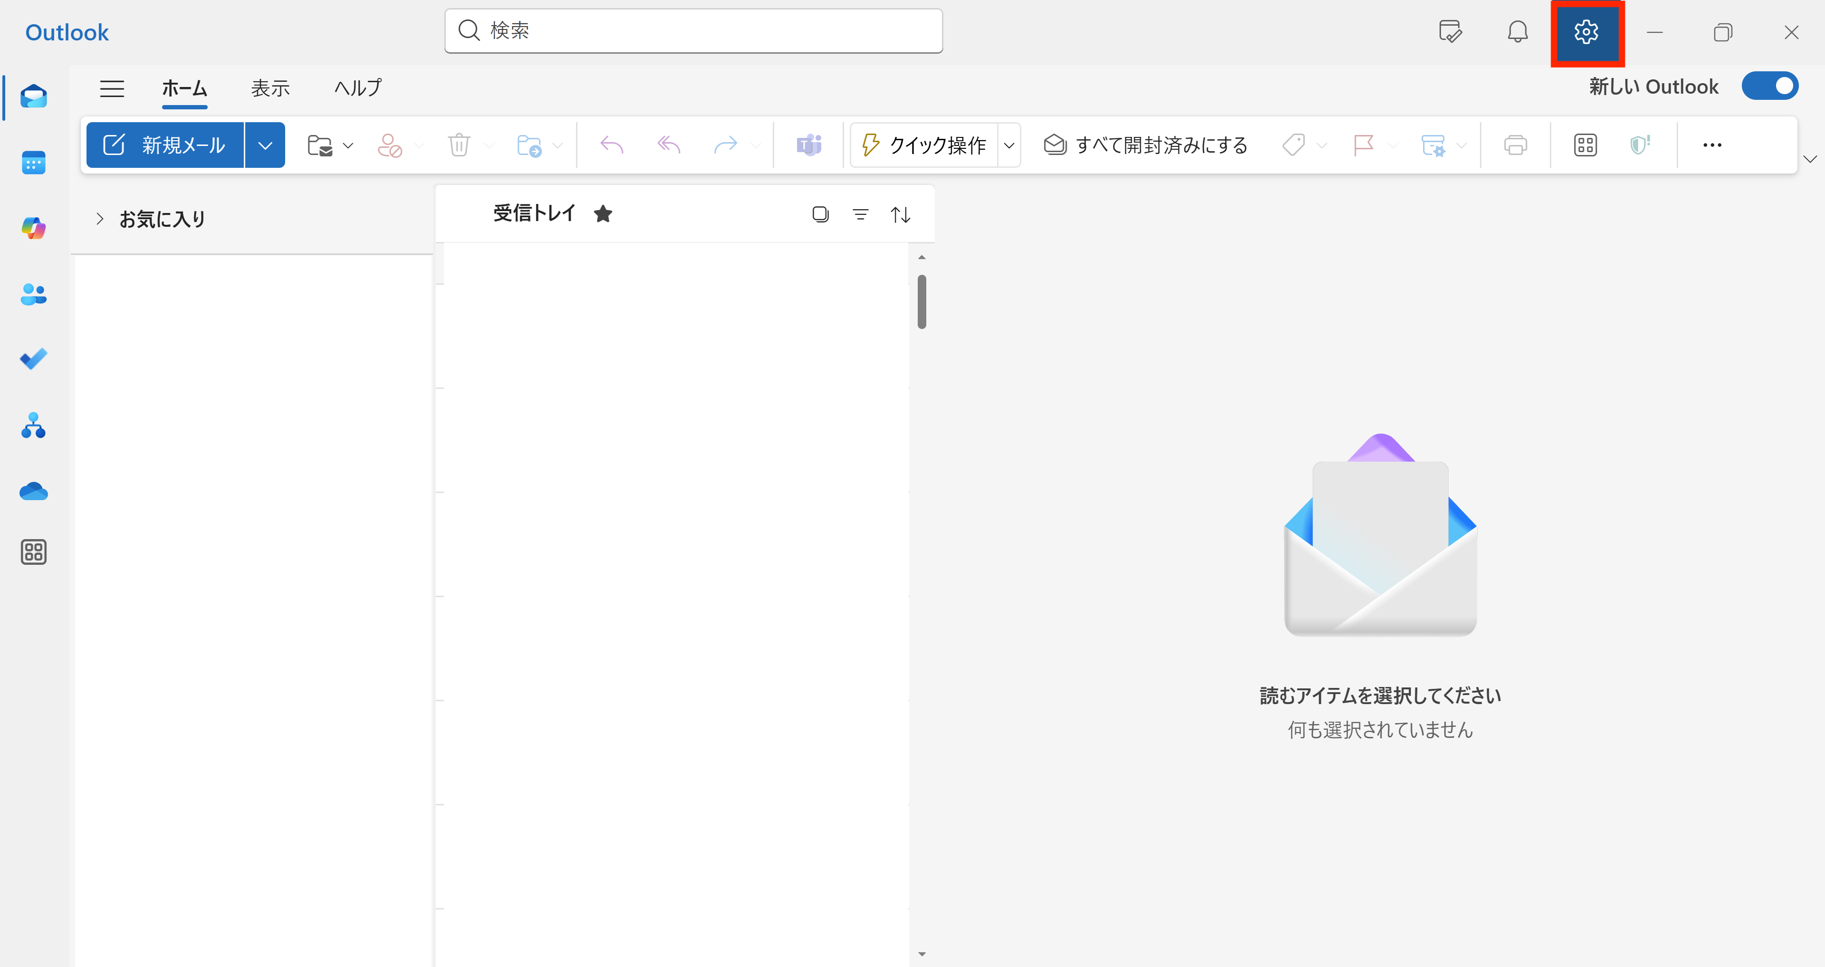Click the Reply All arrow icon
Screen dimensions: 1825x967
[668, 145]
